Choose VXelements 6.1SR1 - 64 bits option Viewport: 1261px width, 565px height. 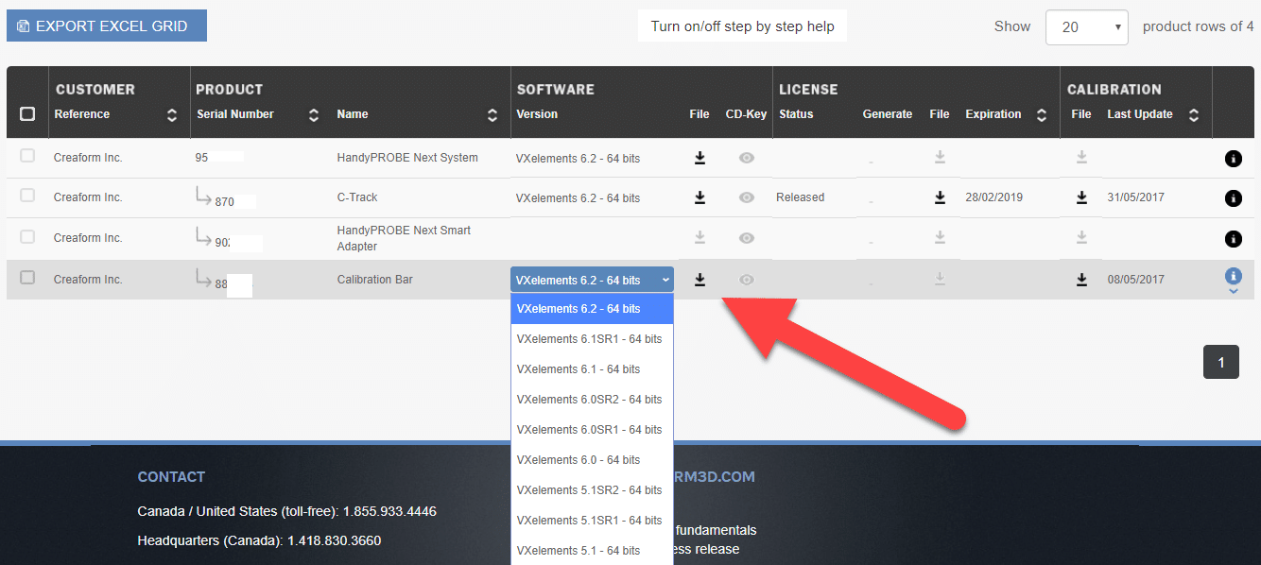pyautogui.click(x=593, y=339)
